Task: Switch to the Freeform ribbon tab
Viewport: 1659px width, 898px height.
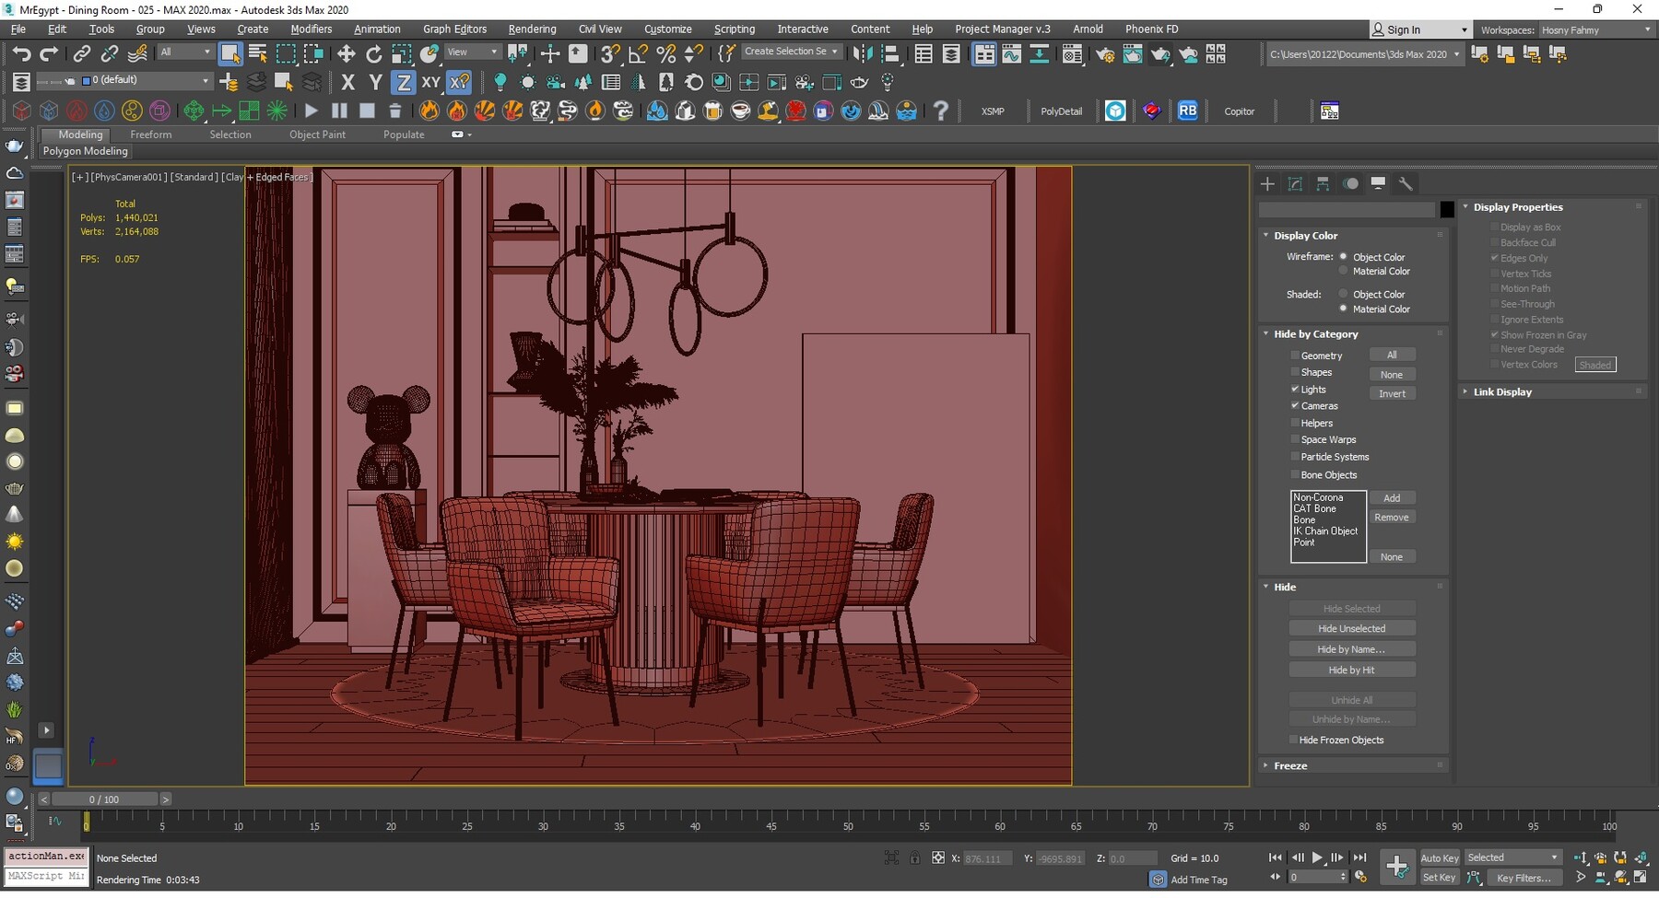Action: (x=151, y=134)
